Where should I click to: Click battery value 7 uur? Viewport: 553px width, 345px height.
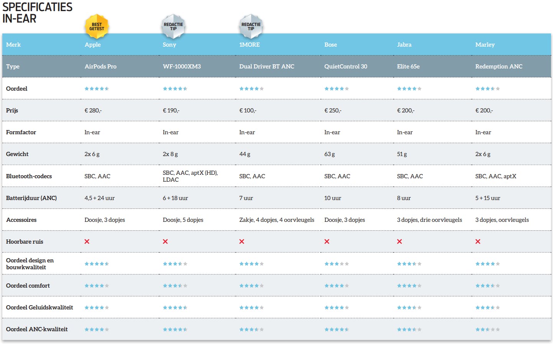[x=246, y=198]
